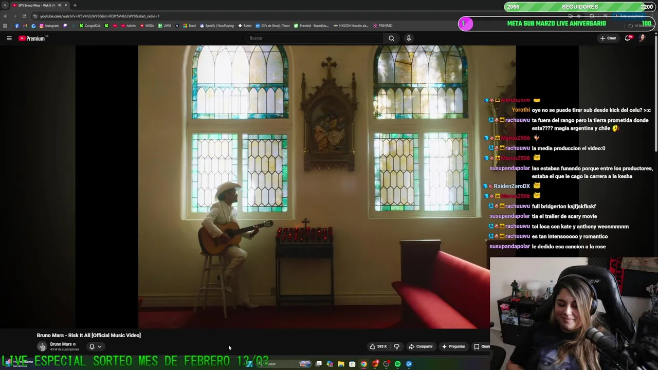Click the Crear button
The width and height of the screenshot is (658, 370).
[x=608, y=38]
